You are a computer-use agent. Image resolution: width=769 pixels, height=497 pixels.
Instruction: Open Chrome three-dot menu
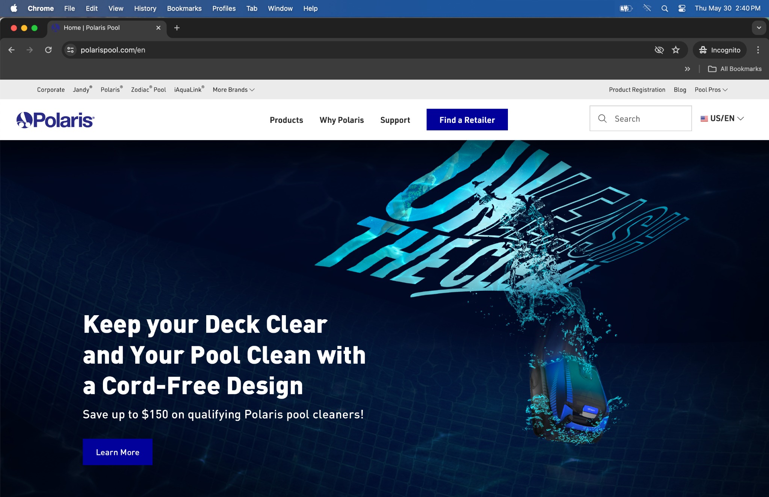click(758, 50)
